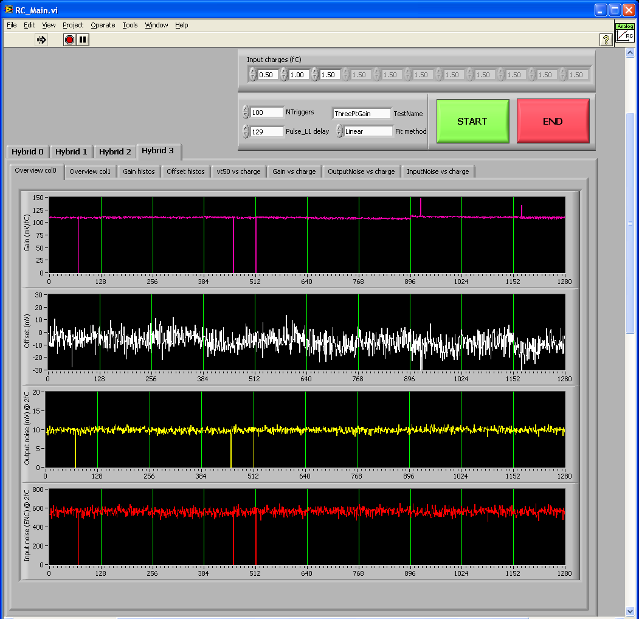This screenshot has height=619, width=639.
Task: Click the vertical scrollbar down arrow
Action: [630, 610]
